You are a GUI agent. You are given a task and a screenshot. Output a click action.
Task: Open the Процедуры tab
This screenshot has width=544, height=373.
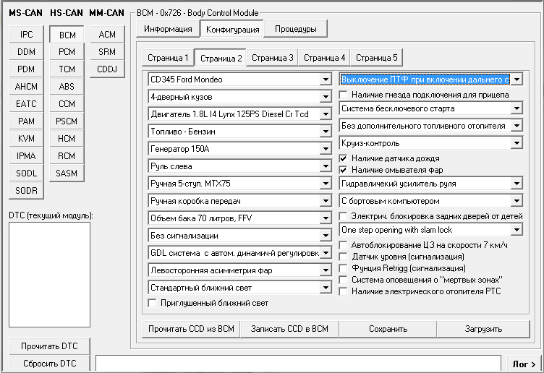tap(295, 29)
